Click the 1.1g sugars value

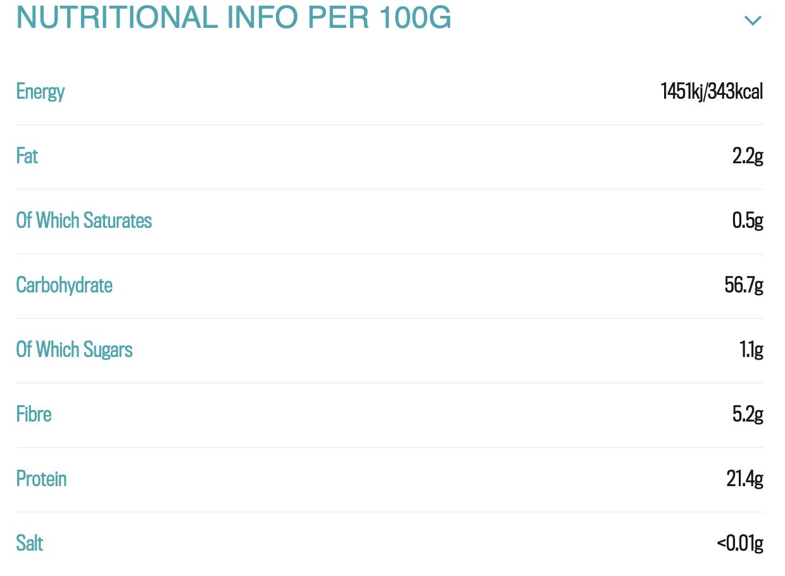[751, 350]
